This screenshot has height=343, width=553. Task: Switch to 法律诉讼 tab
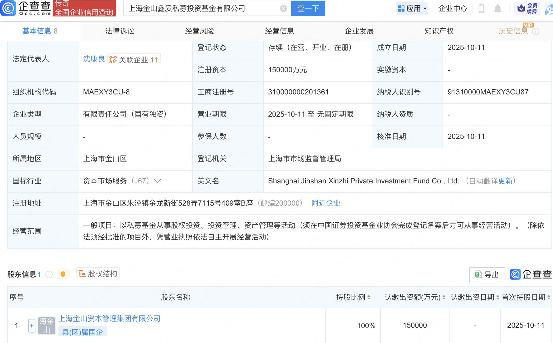coord(120,31)
